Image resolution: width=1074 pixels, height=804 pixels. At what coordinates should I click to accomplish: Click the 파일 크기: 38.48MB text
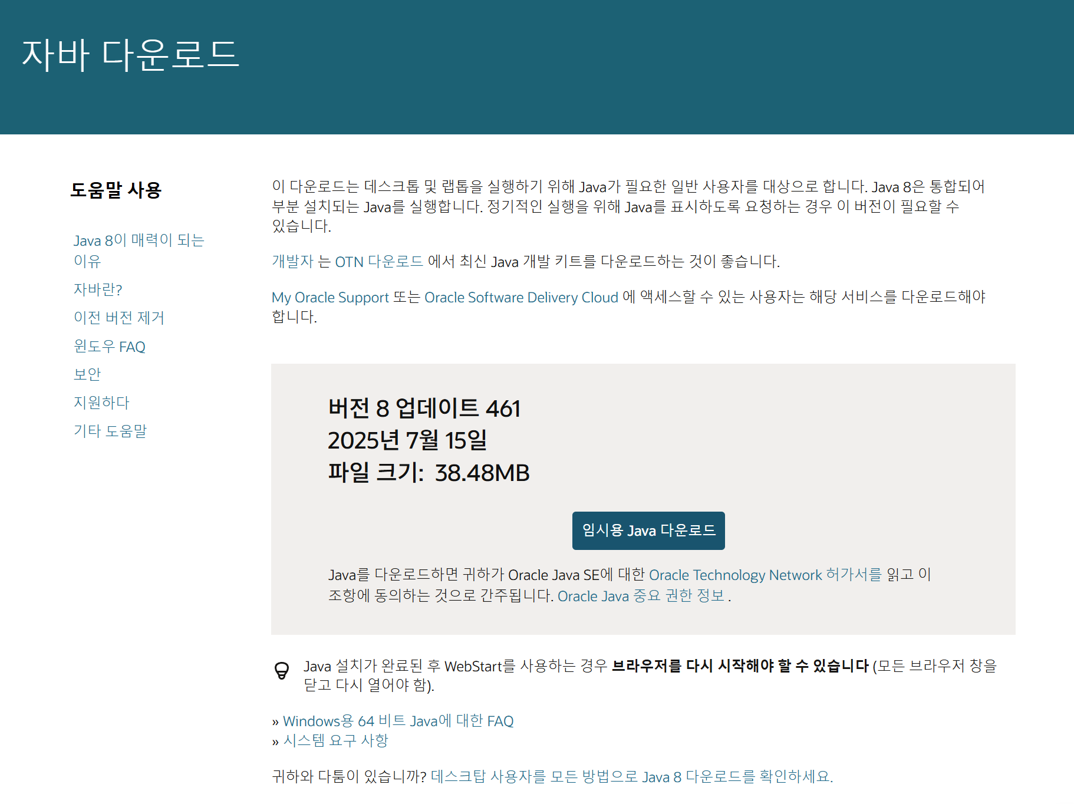tap(429, 472)
